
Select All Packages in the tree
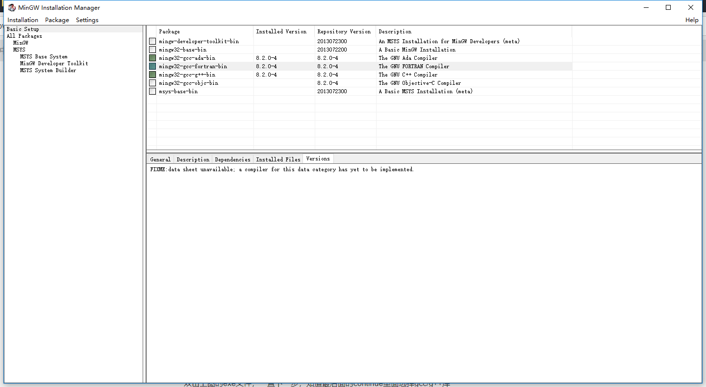[24, 36]
